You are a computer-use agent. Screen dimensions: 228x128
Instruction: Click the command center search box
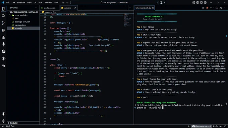tap(114, 2)
